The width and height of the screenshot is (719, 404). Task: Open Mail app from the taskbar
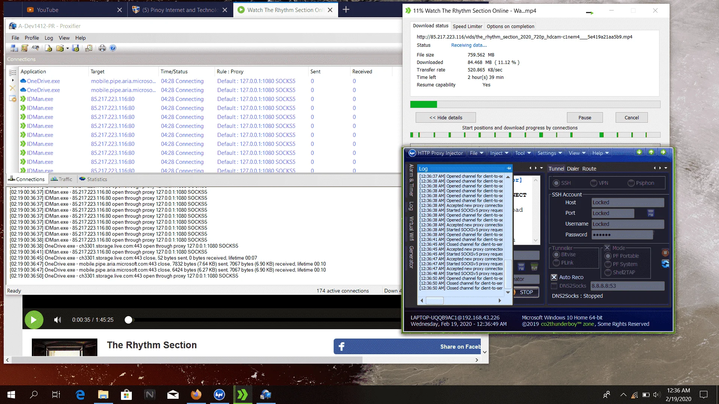pyautogui.click(x=173, y=395)
